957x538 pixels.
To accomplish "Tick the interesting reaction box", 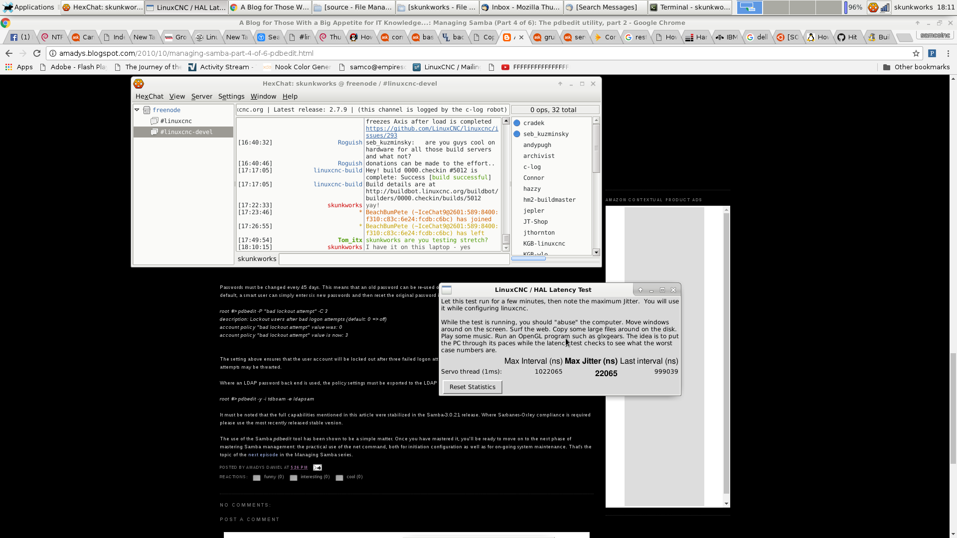I will point(294,478).
